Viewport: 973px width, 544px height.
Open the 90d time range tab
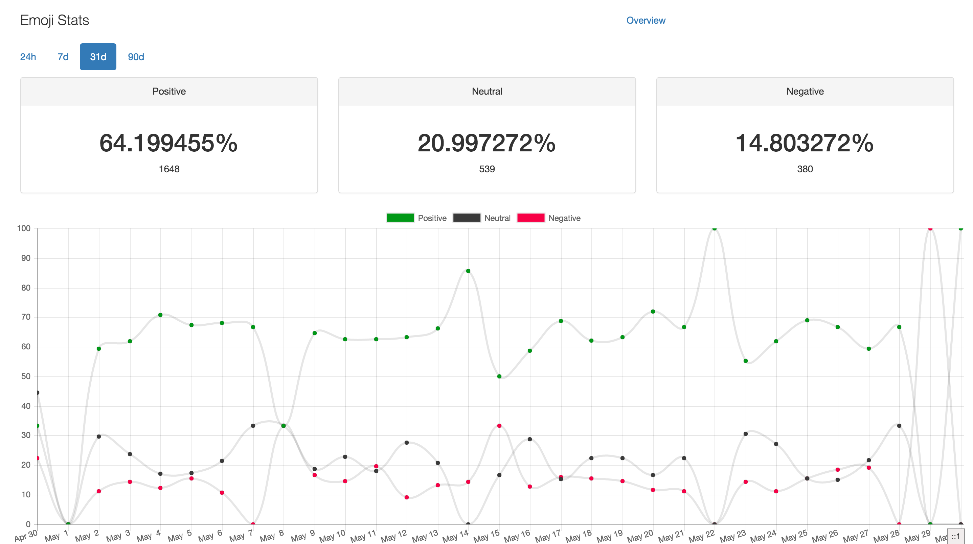click(136, 57)
